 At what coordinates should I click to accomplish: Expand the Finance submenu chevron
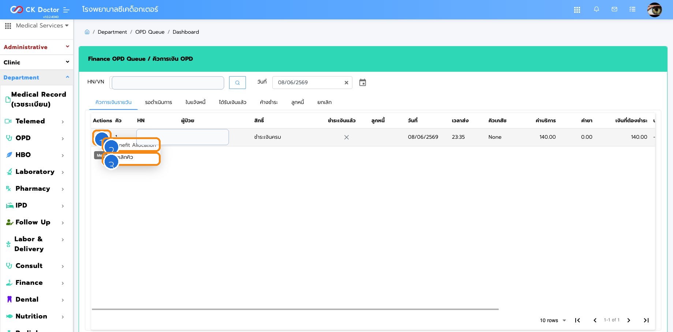click(63, 283)
